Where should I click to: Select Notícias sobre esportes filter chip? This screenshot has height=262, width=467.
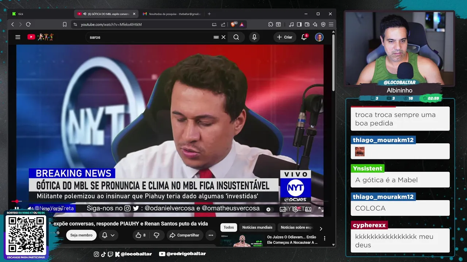[x=296, y=227]
